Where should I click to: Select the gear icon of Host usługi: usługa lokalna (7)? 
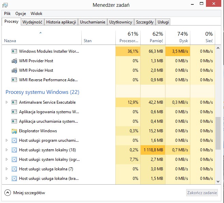coord(14,169)
